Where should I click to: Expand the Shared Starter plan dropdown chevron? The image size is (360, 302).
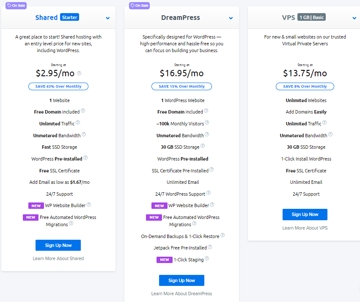pos(108,18)
